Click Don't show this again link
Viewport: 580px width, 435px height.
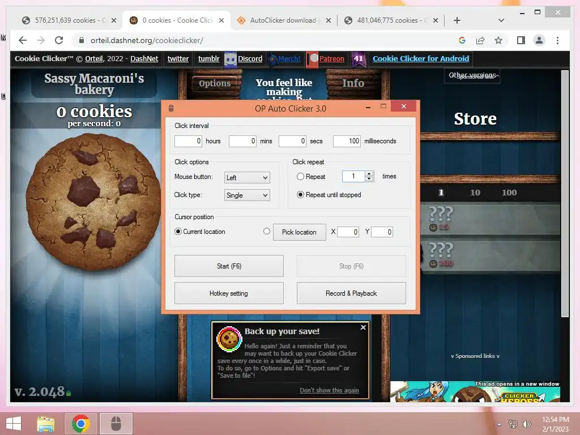point(329,390)
